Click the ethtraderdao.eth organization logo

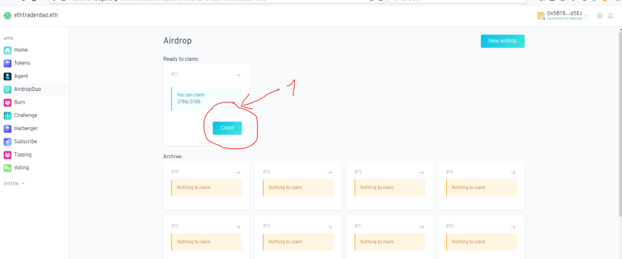[x=7, y=16]
